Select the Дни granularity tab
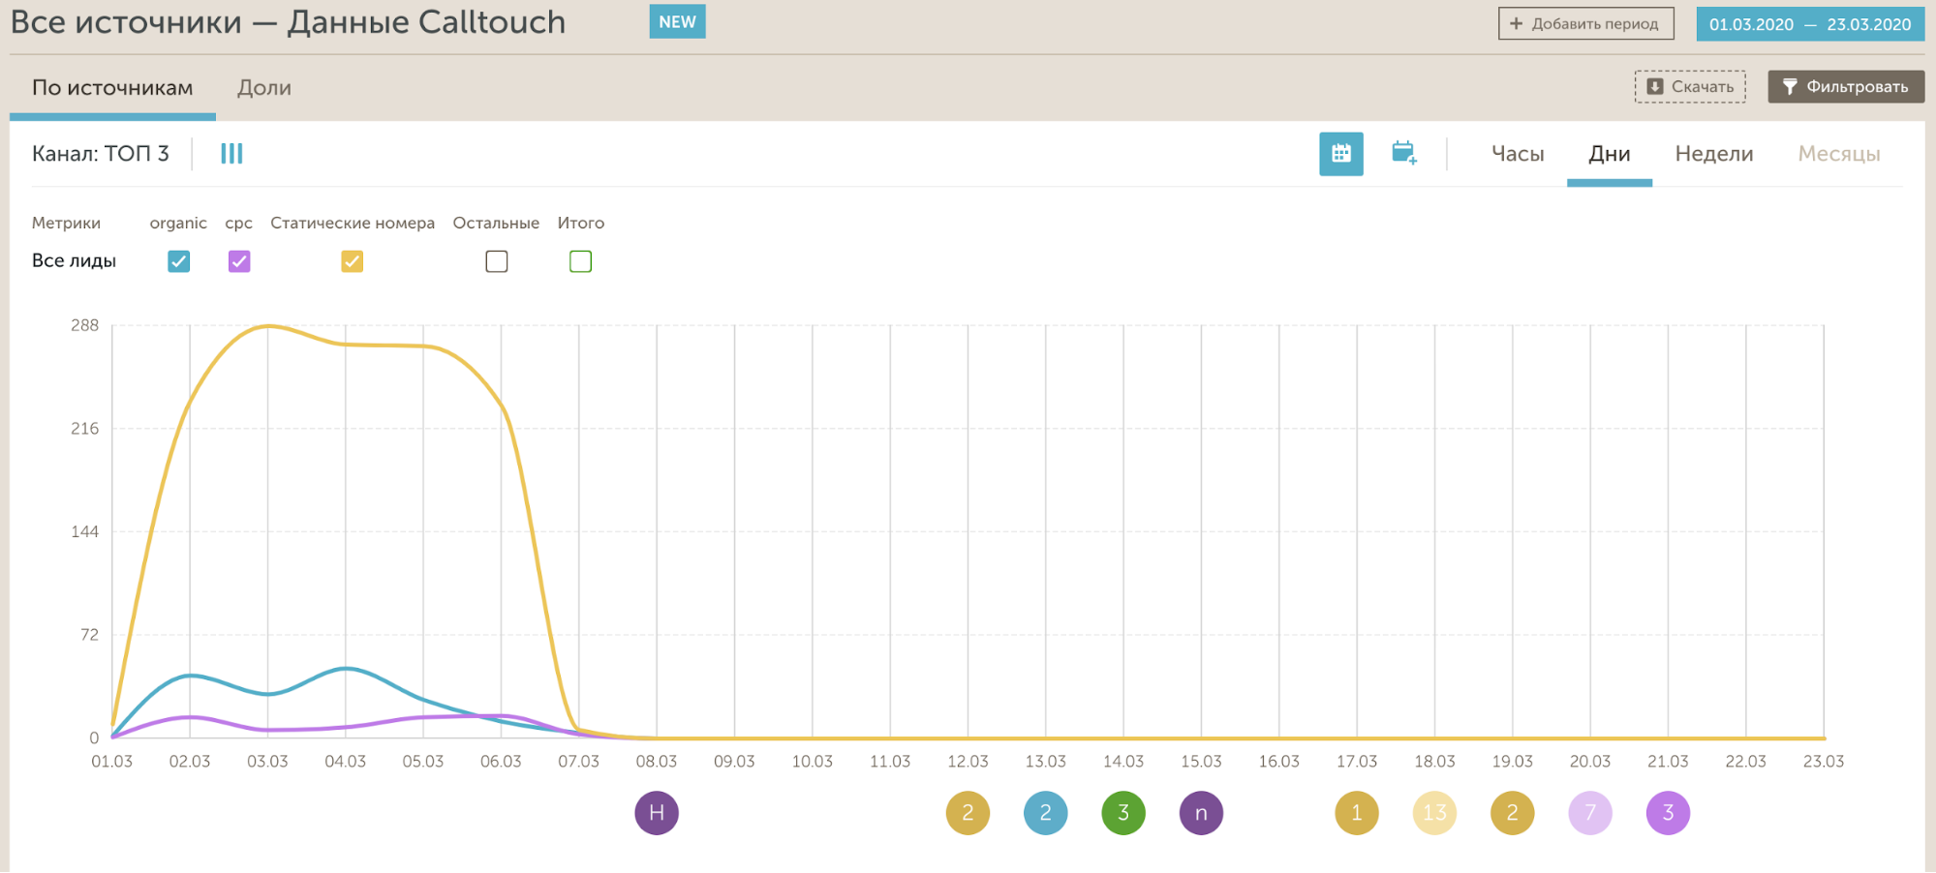Viewport: 1936px width, 873px height. tap(1610, 154)
